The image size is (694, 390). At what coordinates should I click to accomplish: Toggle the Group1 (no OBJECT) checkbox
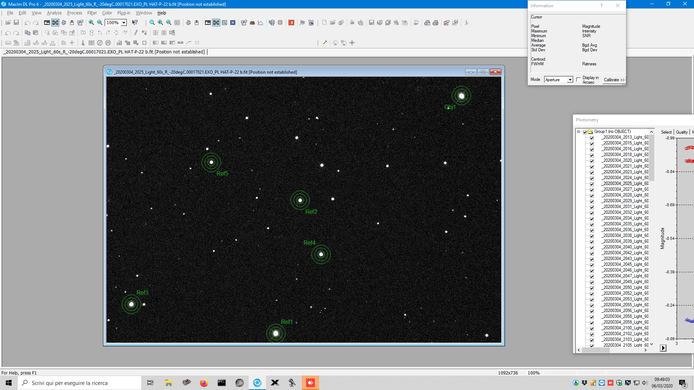click(585, 132)
